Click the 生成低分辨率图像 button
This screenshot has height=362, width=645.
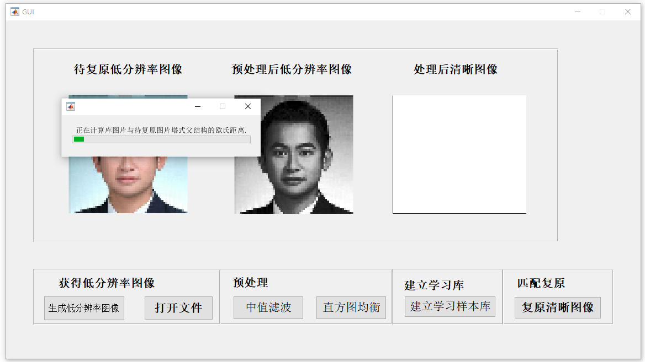[84, 308]
